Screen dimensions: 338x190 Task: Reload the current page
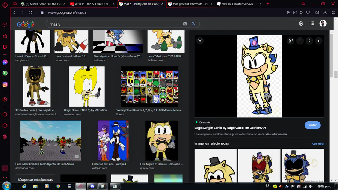pos(30,12)
